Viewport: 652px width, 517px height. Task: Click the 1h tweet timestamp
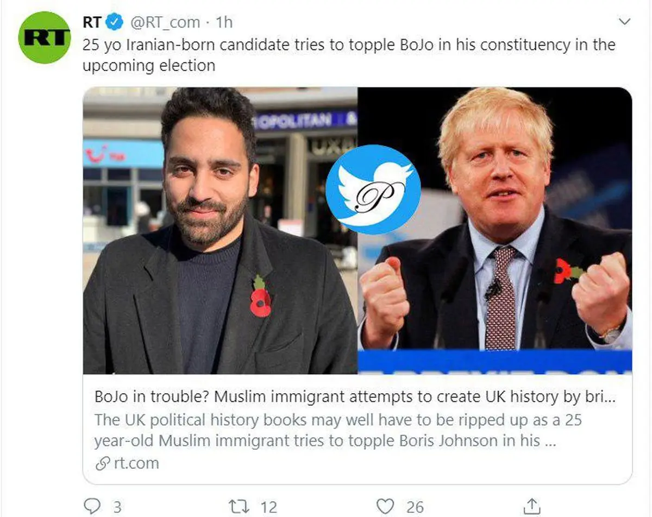[224, 22]
